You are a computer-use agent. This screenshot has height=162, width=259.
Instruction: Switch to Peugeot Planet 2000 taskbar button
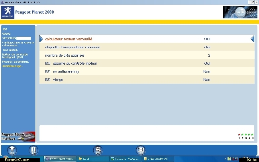(x=60, y=159)
